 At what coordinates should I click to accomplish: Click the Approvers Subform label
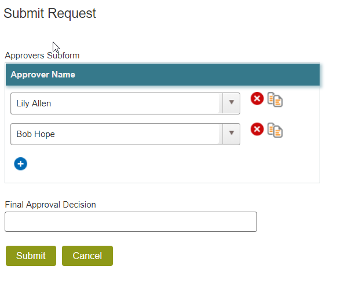42,56
